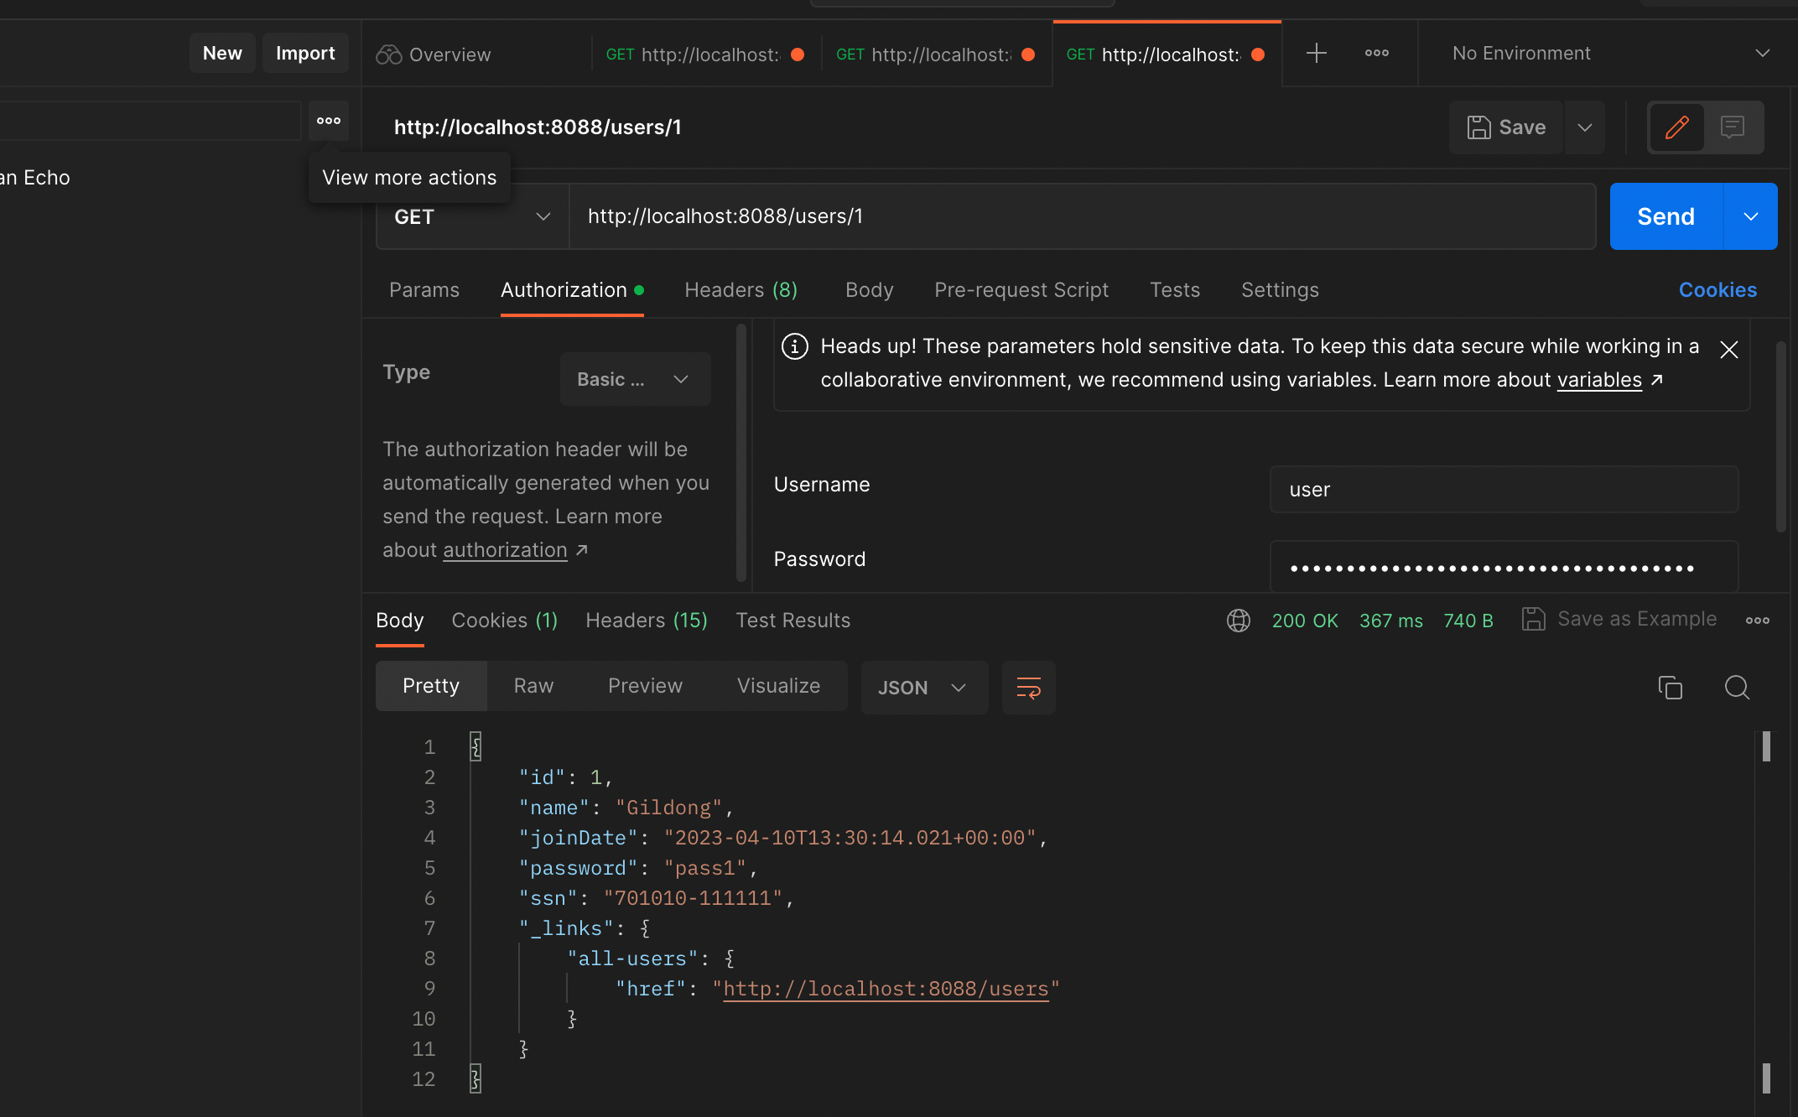Open tab options ellipsis next to plus

tap(1377, 53)
